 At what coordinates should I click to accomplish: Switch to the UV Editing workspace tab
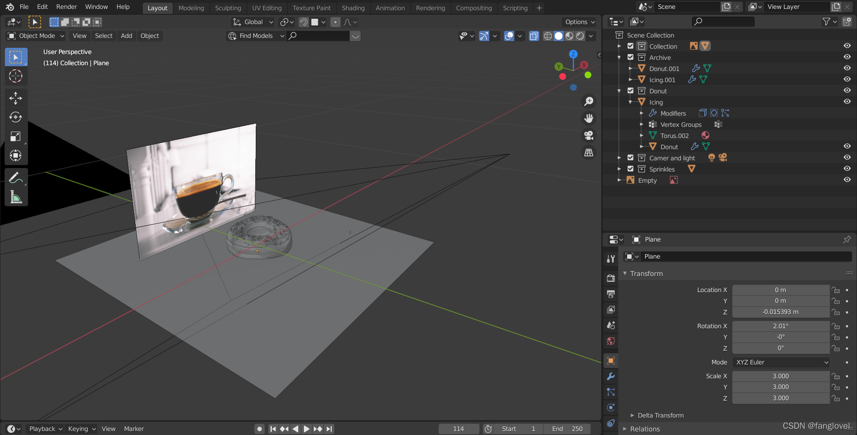267,8
